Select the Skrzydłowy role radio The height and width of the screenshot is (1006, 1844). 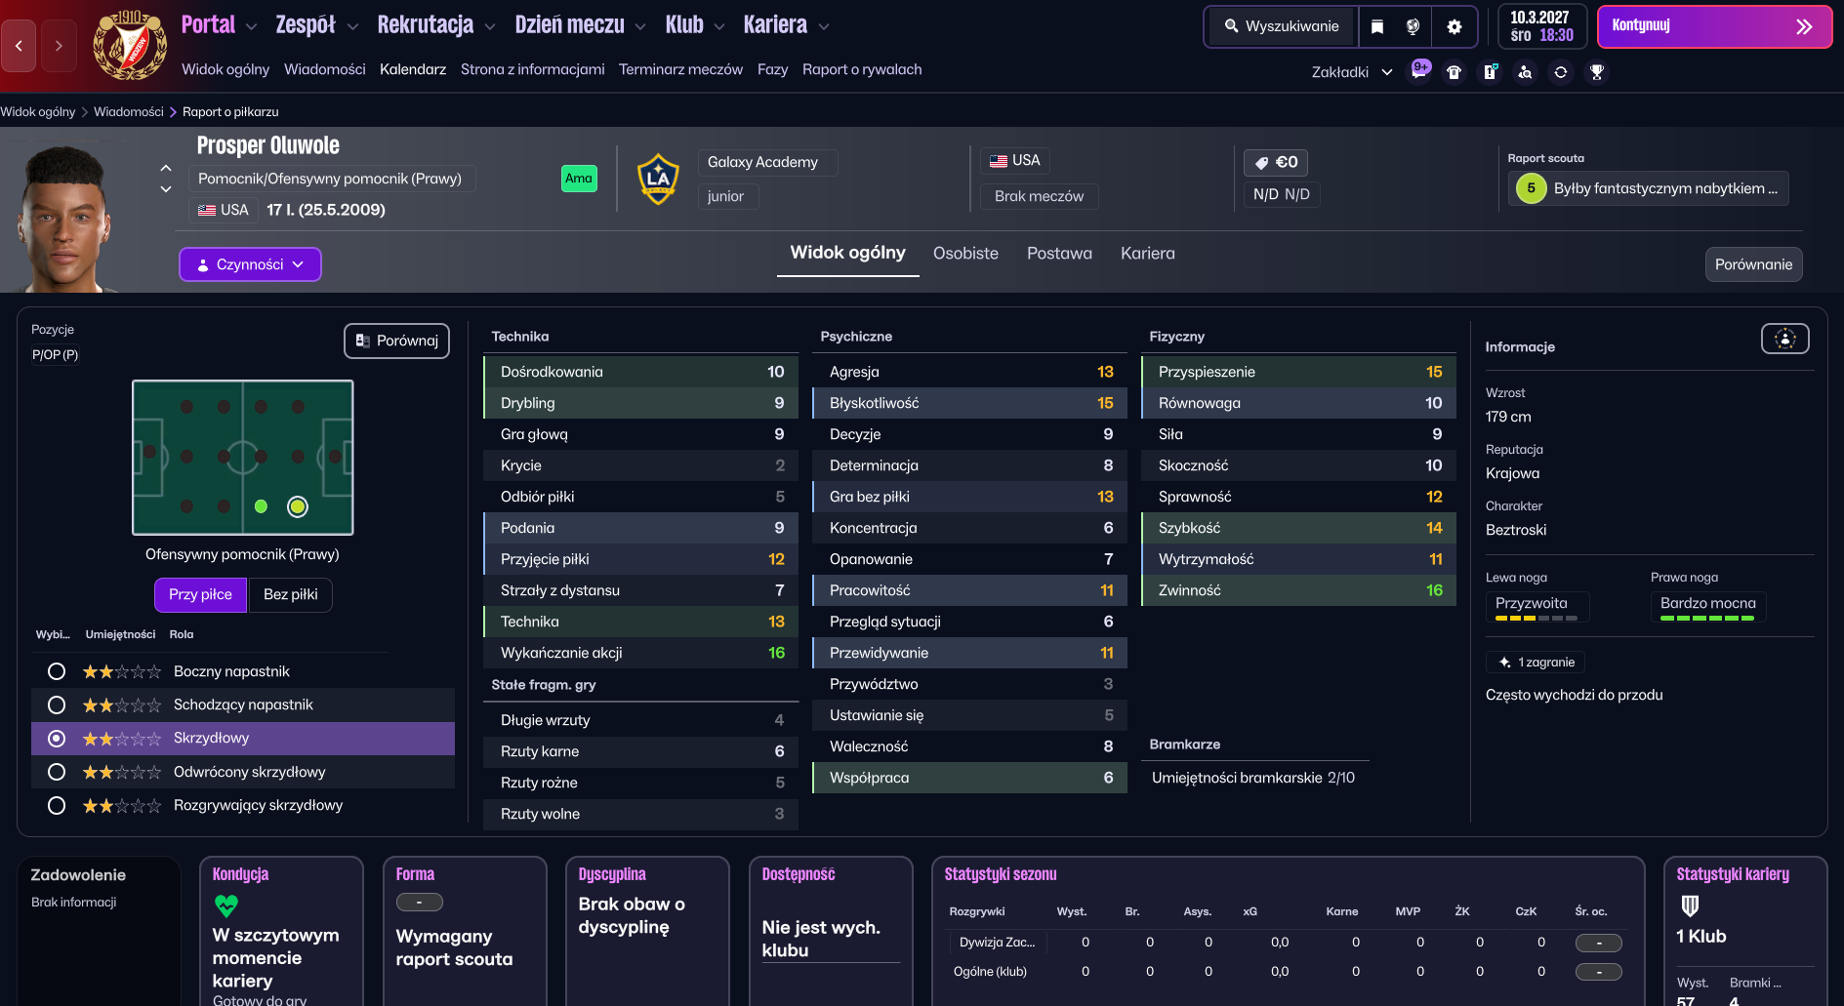pos(57,739)
